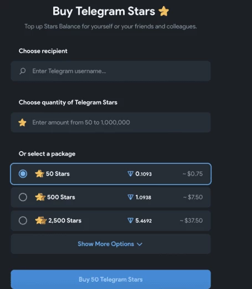Focus the Enter Telegram username field
252x289 pixels.
(111, 71)
